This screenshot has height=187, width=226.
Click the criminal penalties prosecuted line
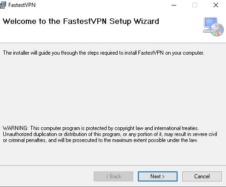pyautogui.click(x=100, y=140)
